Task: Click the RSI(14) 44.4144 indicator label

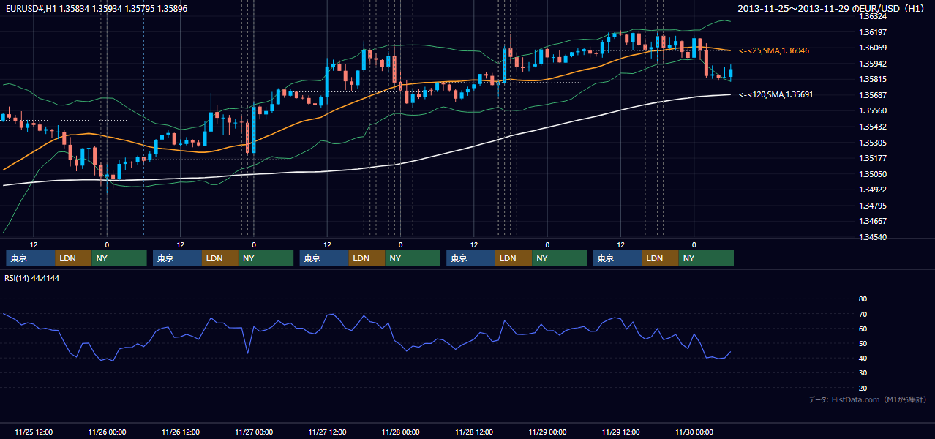Action: (x=31, y=278)
